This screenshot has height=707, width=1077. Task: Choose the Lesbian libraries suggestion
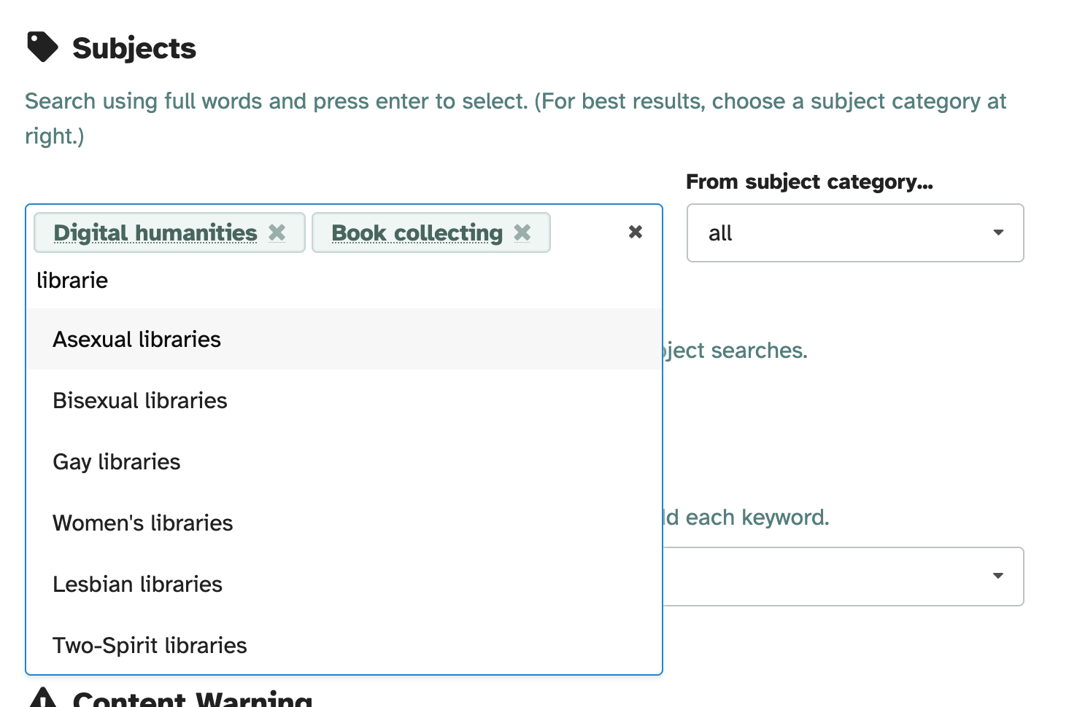coord(138,585)
